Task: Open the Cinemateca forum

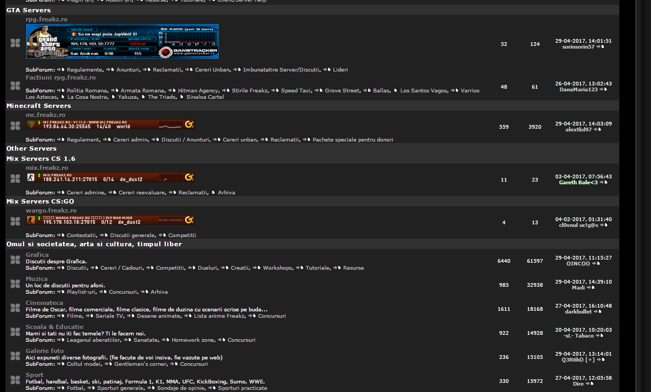Action: click(x=44, y=303)
